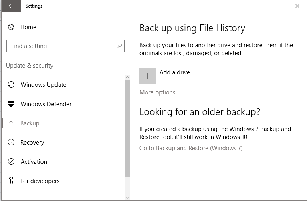Open More options link
Viewport: 307px width, 201px height.
(158, 92)
